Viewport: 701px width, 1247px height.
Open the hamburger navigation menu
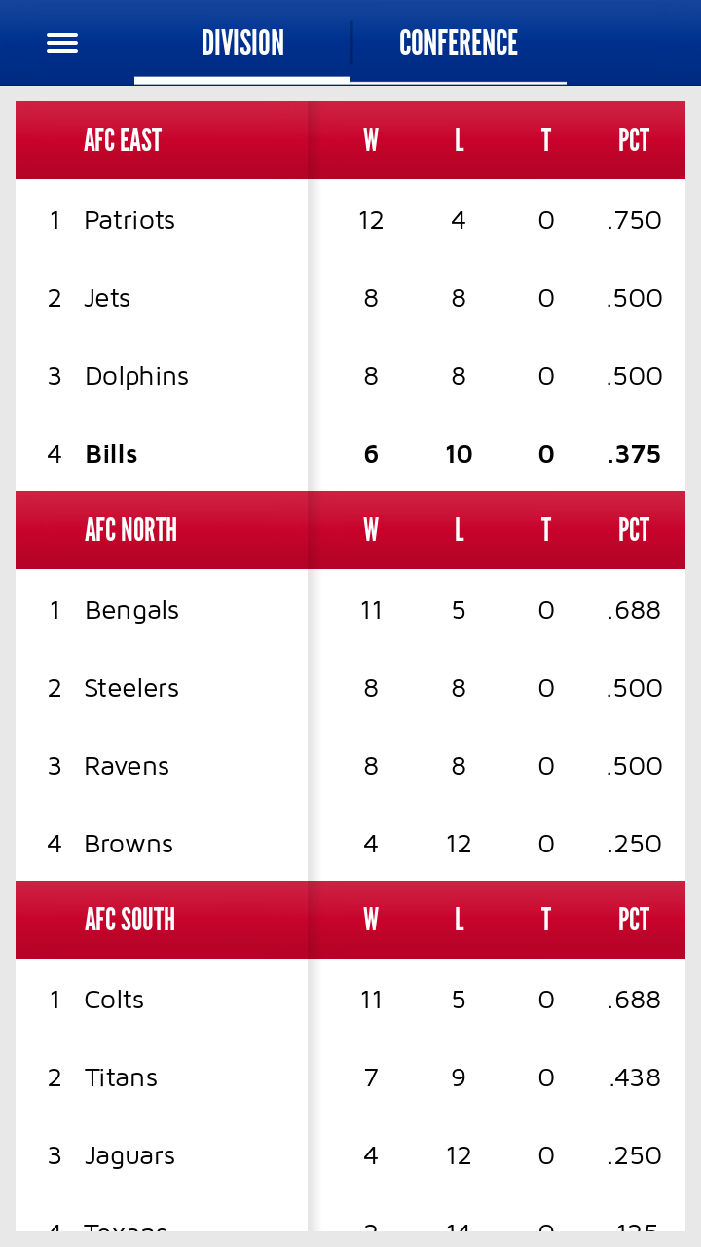click(61, 42)
